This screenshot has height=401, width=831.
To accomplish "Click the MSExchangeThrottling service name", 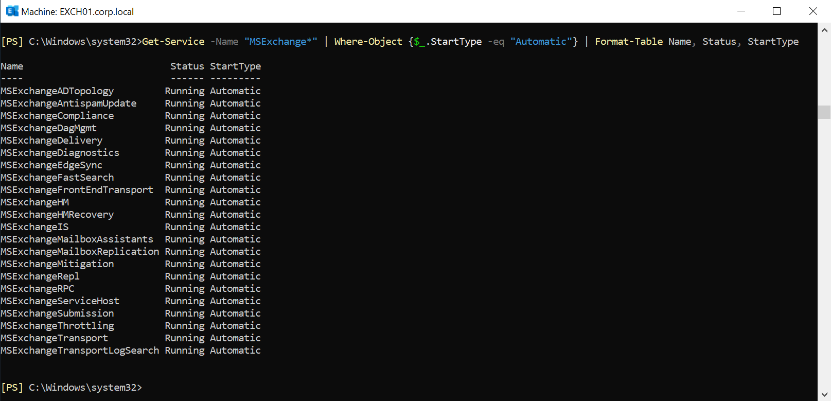I will (x=57, y=326).
